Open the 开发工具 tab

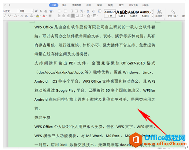pos(133,5)
